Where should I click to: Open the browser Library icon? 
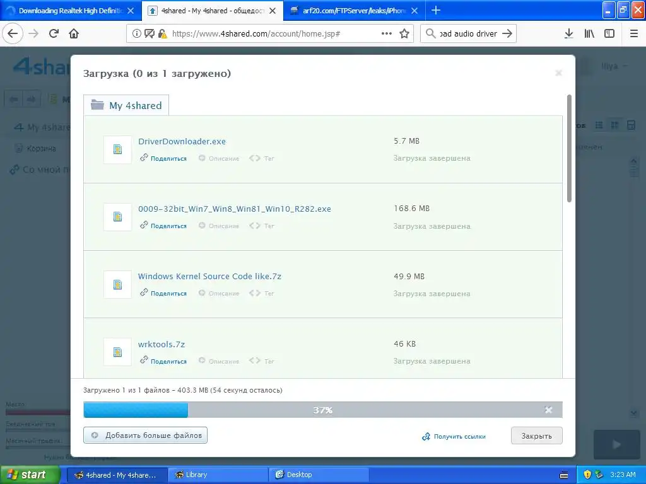[589, 34]
